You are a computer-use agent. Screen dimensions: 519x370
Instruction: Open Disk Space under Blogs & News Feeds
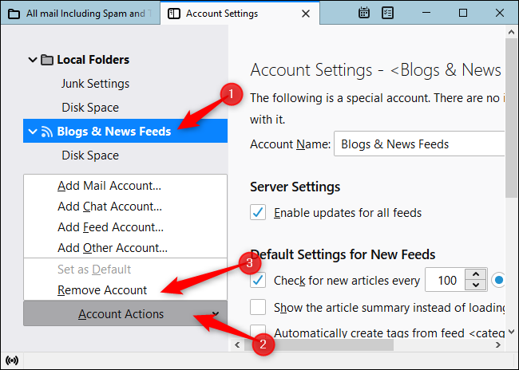point(90,155)
